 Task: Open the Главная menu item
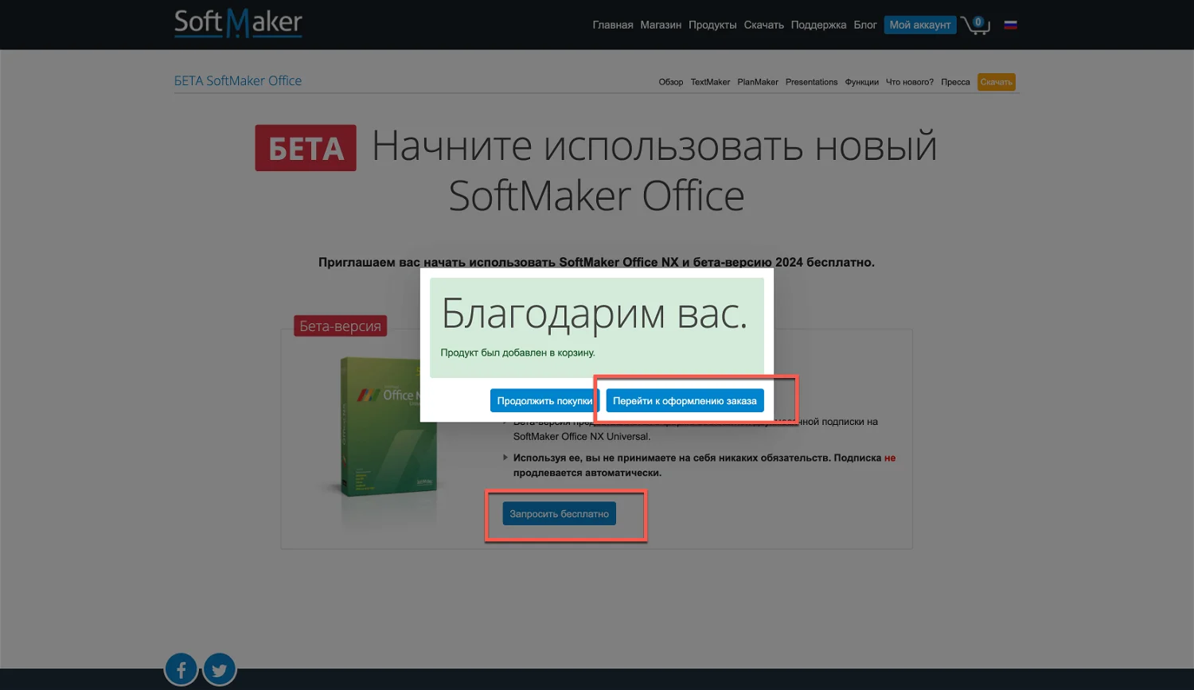click(x=612, y=25)
